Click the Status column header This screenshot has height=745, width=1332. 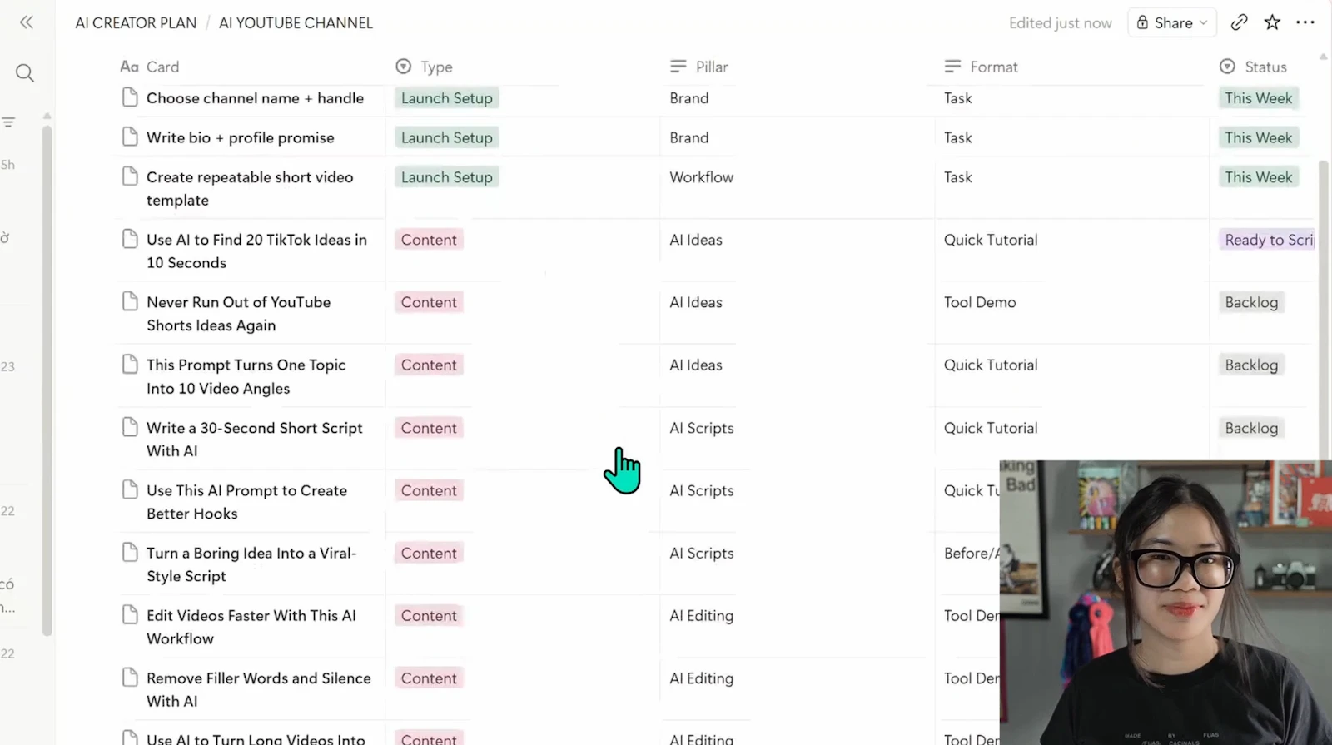point(1254,67)
